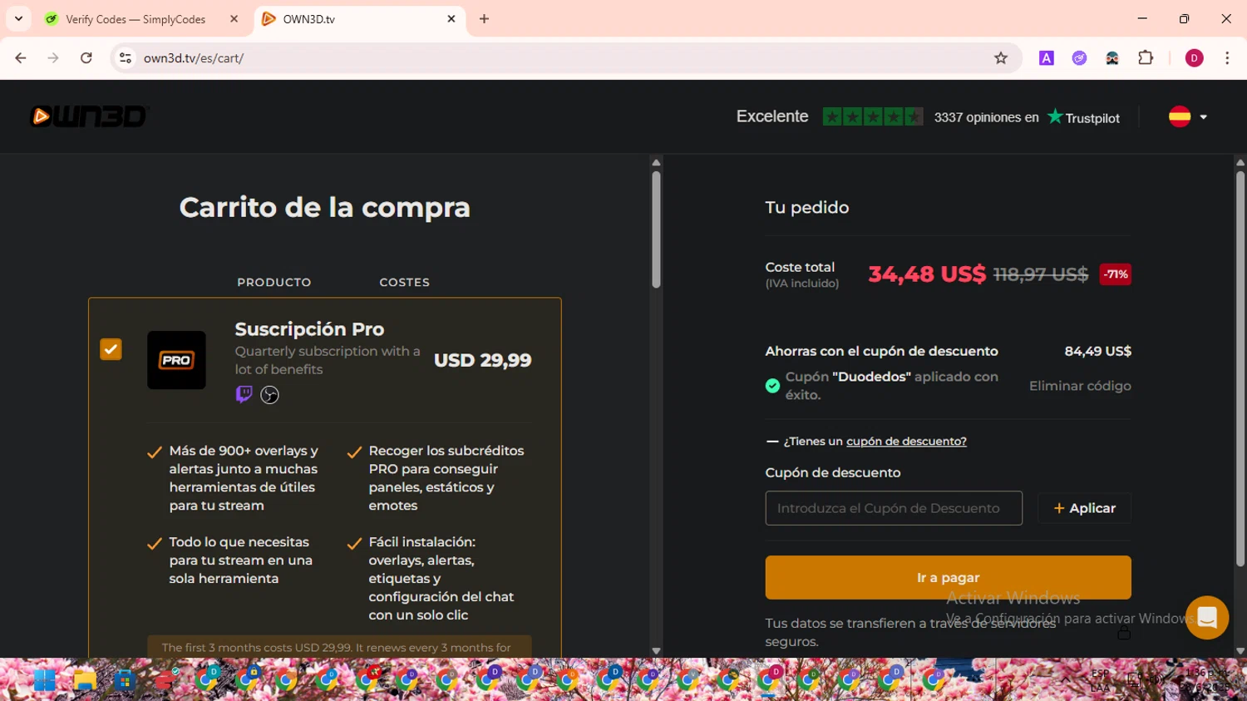The height and width of the screenshot is (701, 1247).
Task: View site information icon in address bar
Action: click(x=126, y=58)
